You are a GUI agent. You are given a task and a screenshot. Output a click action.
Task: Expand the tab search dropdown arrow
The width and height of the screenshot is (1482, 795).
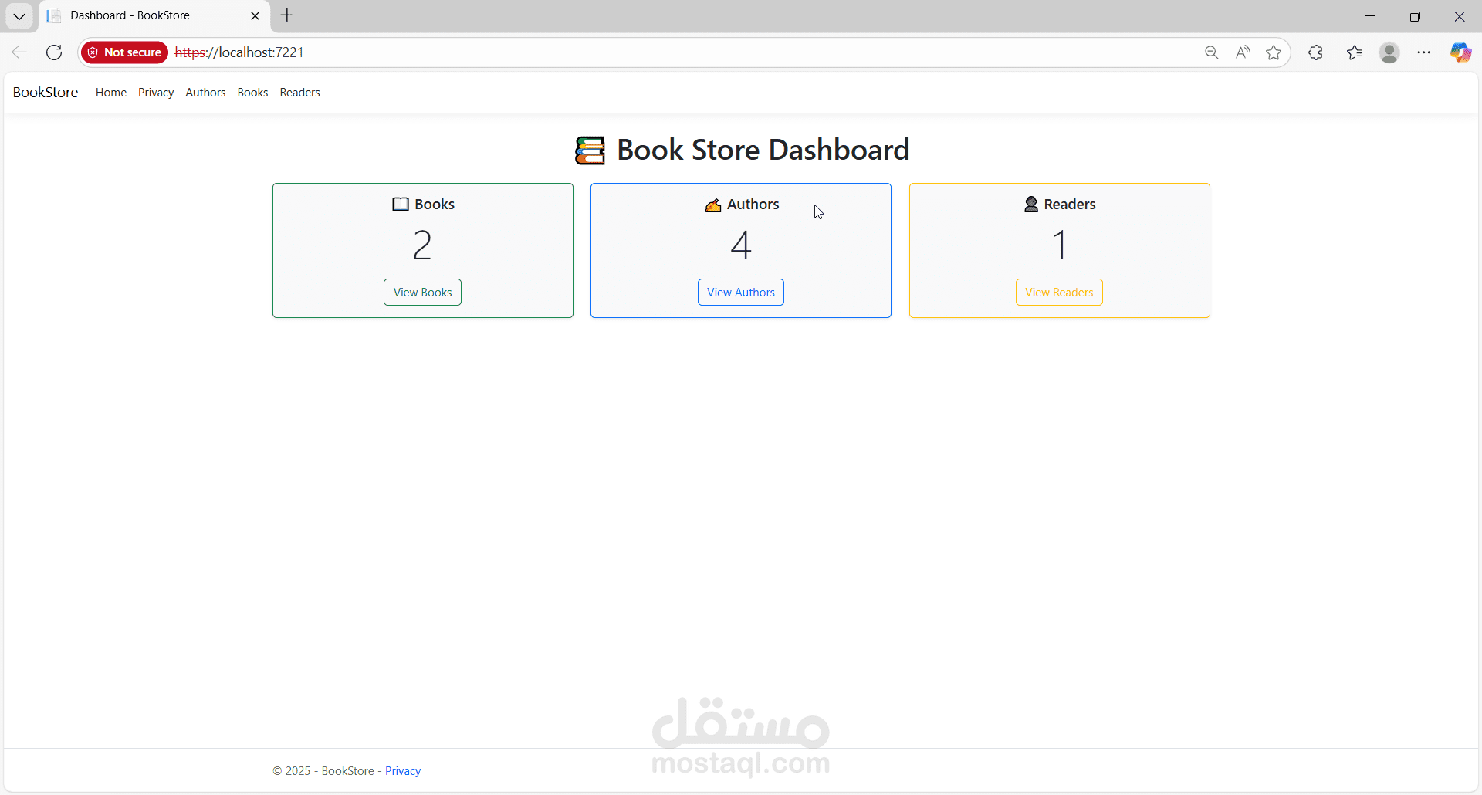[19, 16]
